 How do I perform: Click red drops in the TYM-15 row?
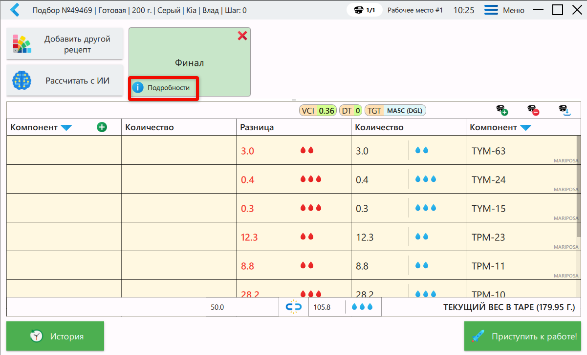pyautogui.click(x=311, y=208)
